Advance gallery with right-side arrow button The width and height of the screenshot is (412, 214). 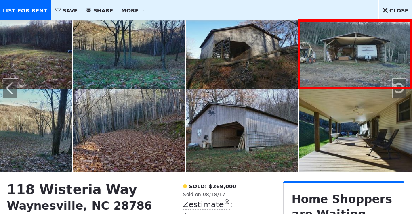(399, 88)
